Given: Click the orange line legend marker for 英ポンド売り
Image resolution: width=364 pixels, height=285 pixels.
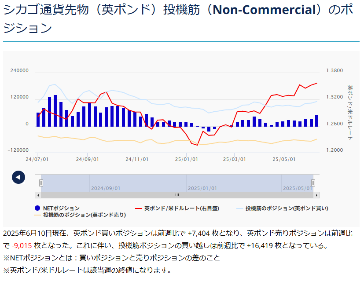Looking at the screenshot, I should 38,215.
